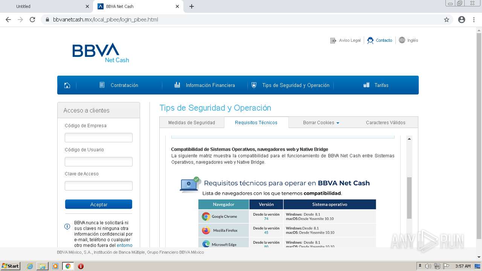Click the network icon in system tray
The image size is (482, 271).
(437, 266)
